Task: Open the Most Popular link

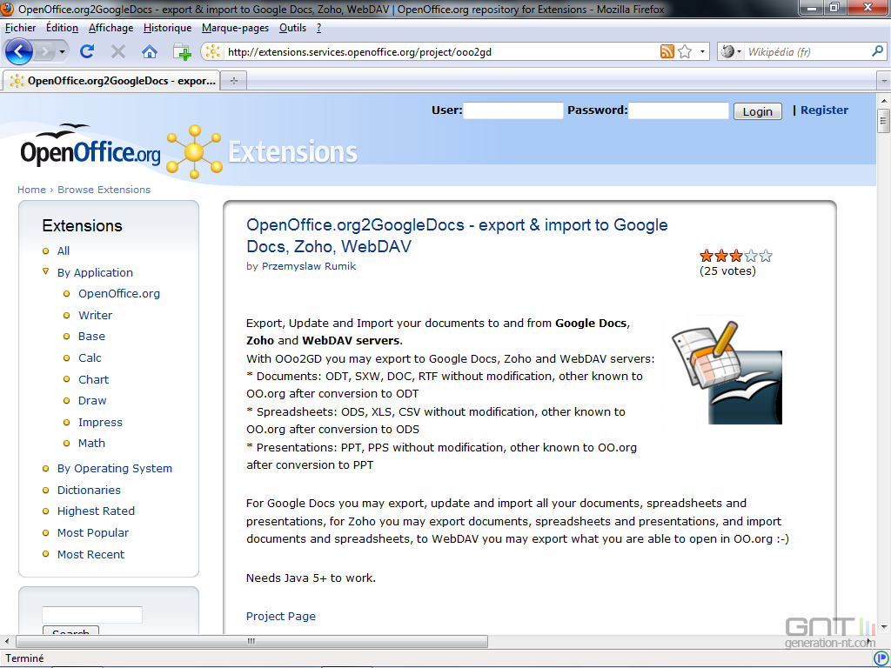Action: (x=93, y=533)
